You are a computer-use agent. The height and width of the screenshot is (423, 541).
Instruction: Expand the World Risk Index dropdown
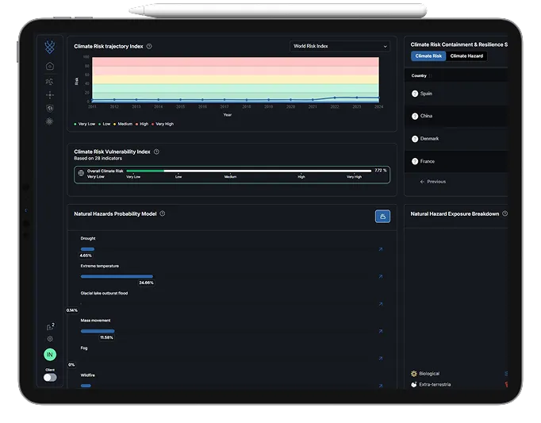[x=340, y=46]
